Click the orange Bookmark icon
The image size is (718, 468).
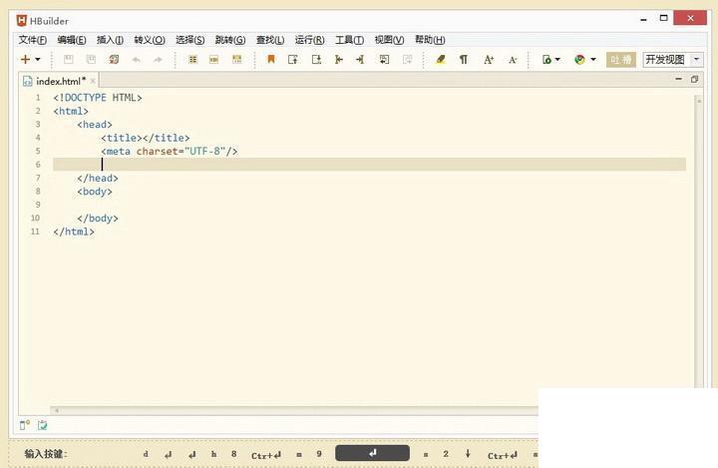271,59
